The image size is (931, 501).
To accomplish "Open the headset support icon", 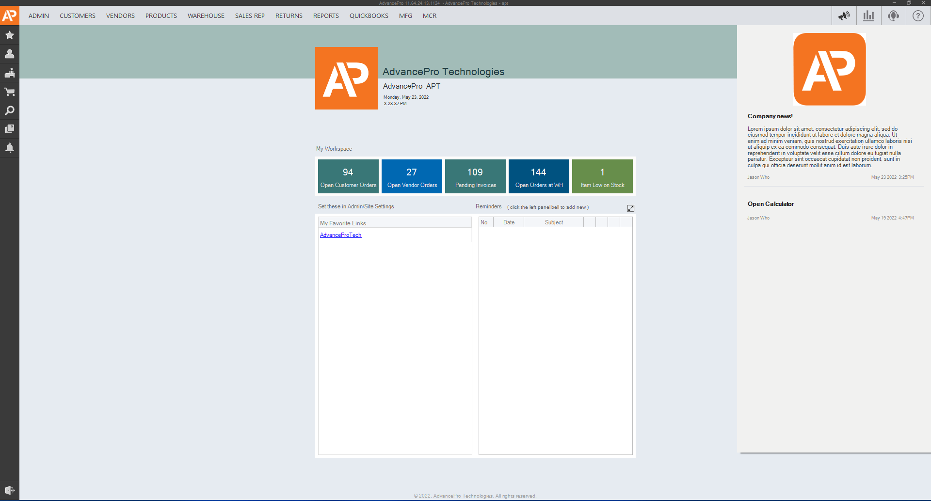I will coord(893,16).
